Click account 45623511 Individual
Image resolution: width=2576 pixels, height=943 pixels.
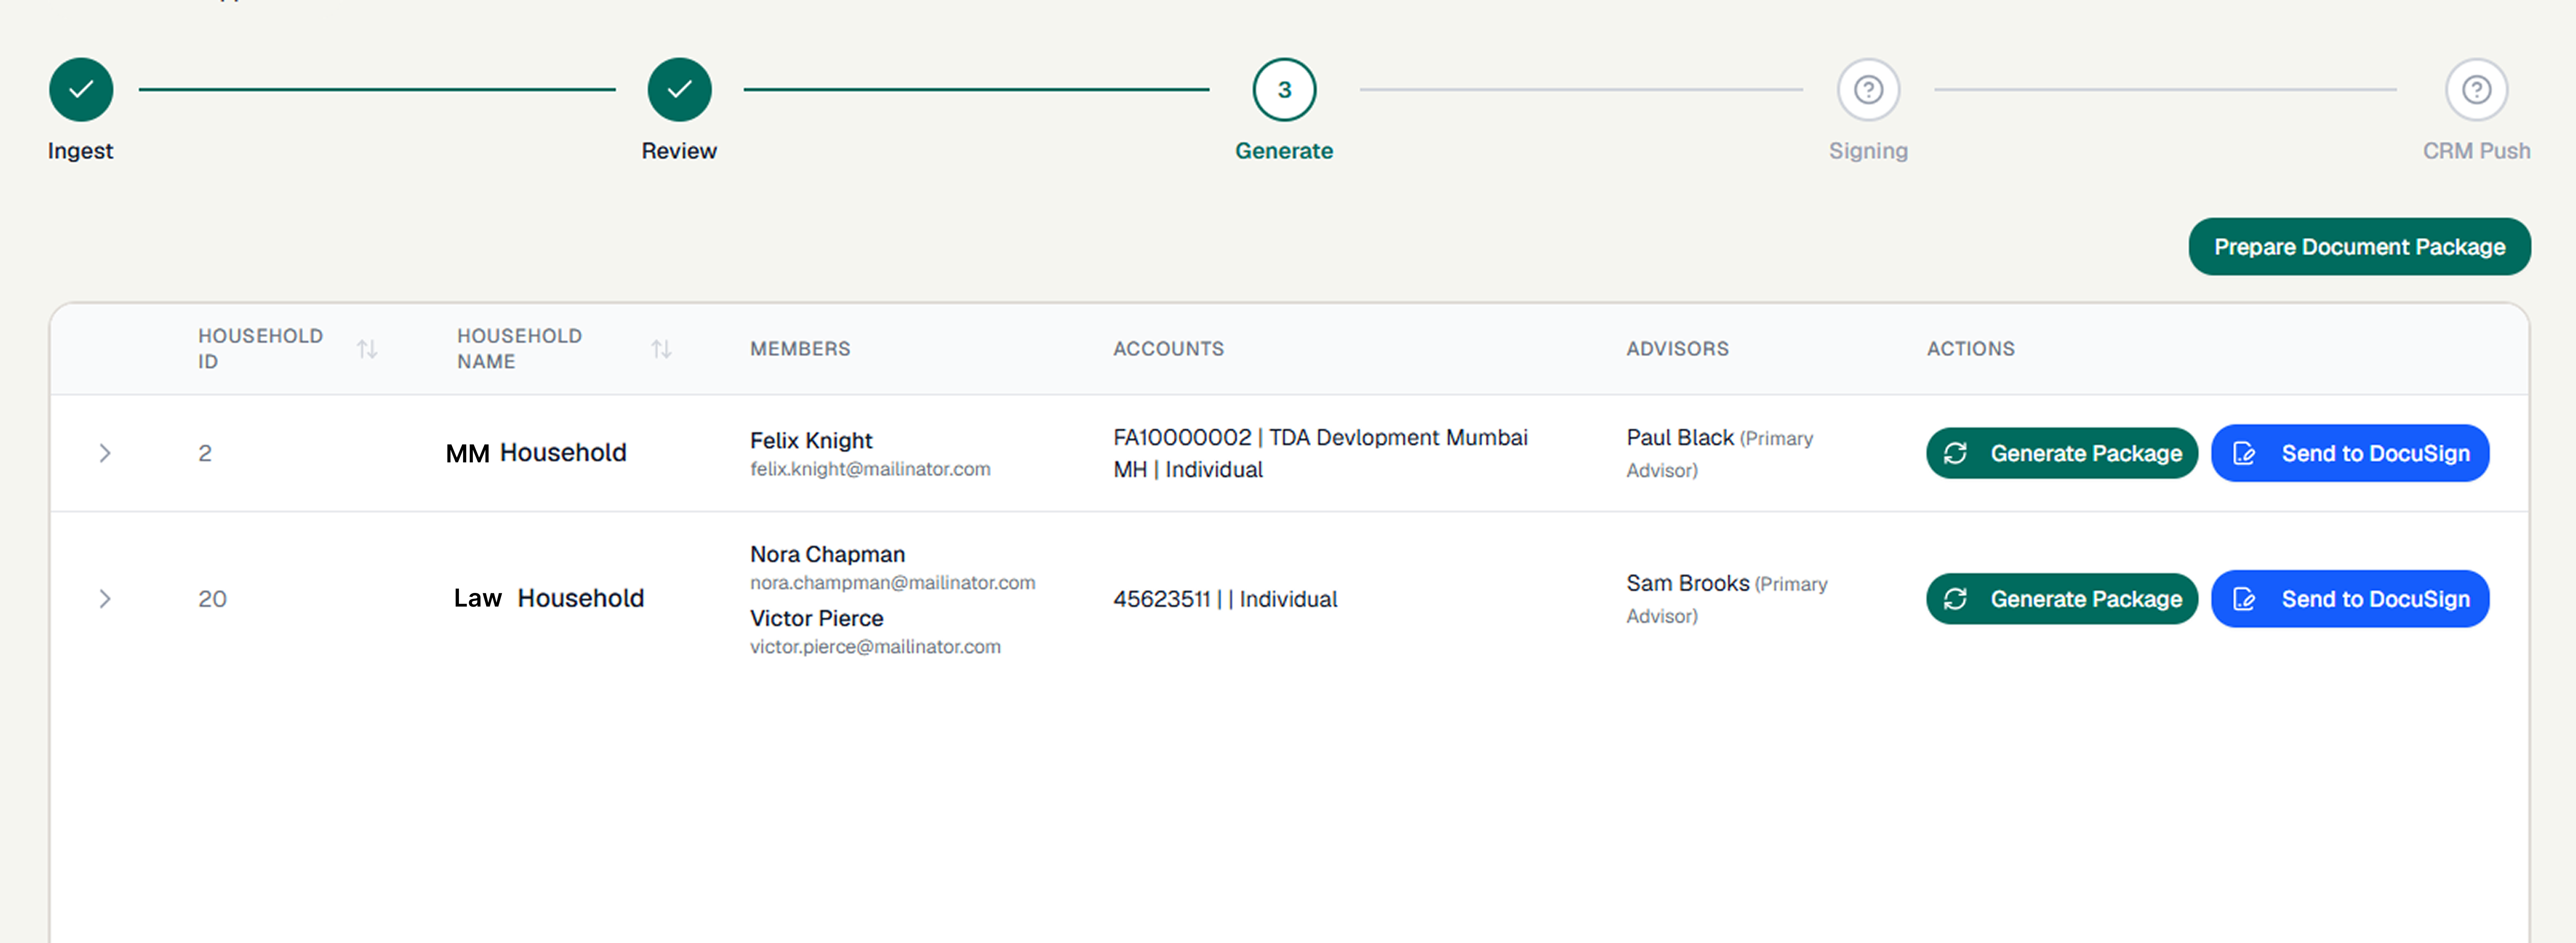click(x=1225, y=599)
